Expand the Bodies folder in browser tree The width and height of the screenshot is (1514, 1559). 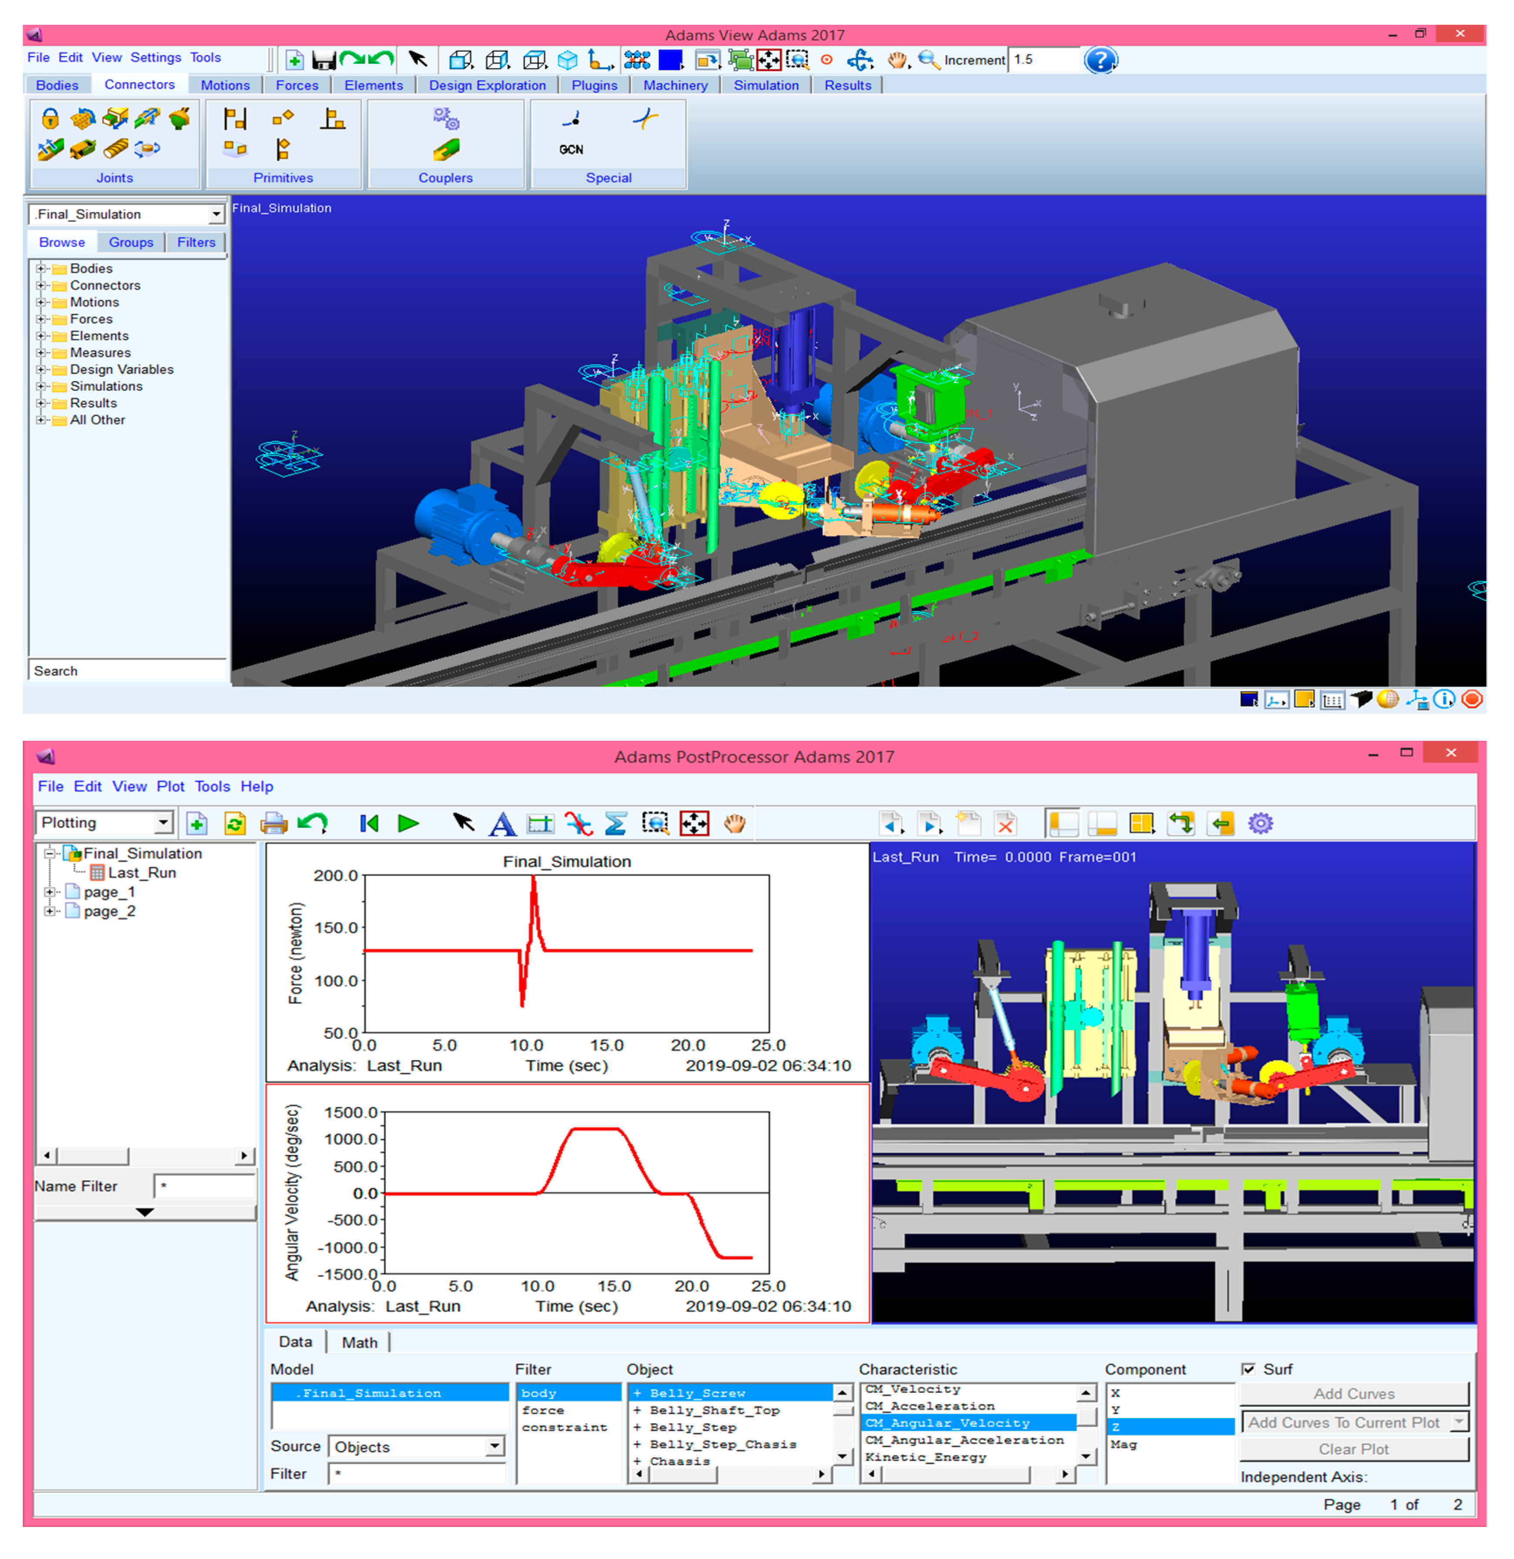click(x=40, y=269)
